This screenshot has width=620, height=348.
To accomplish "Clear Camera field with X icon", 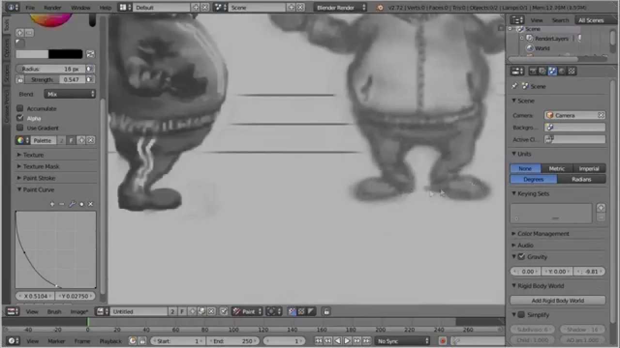I will click(601, 115).
